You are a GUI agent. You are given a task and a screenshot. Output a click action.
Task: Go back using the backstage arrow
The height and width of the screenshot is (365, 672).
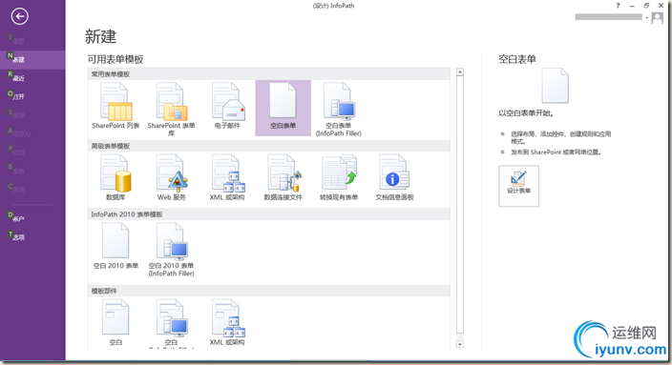[19, 17]
